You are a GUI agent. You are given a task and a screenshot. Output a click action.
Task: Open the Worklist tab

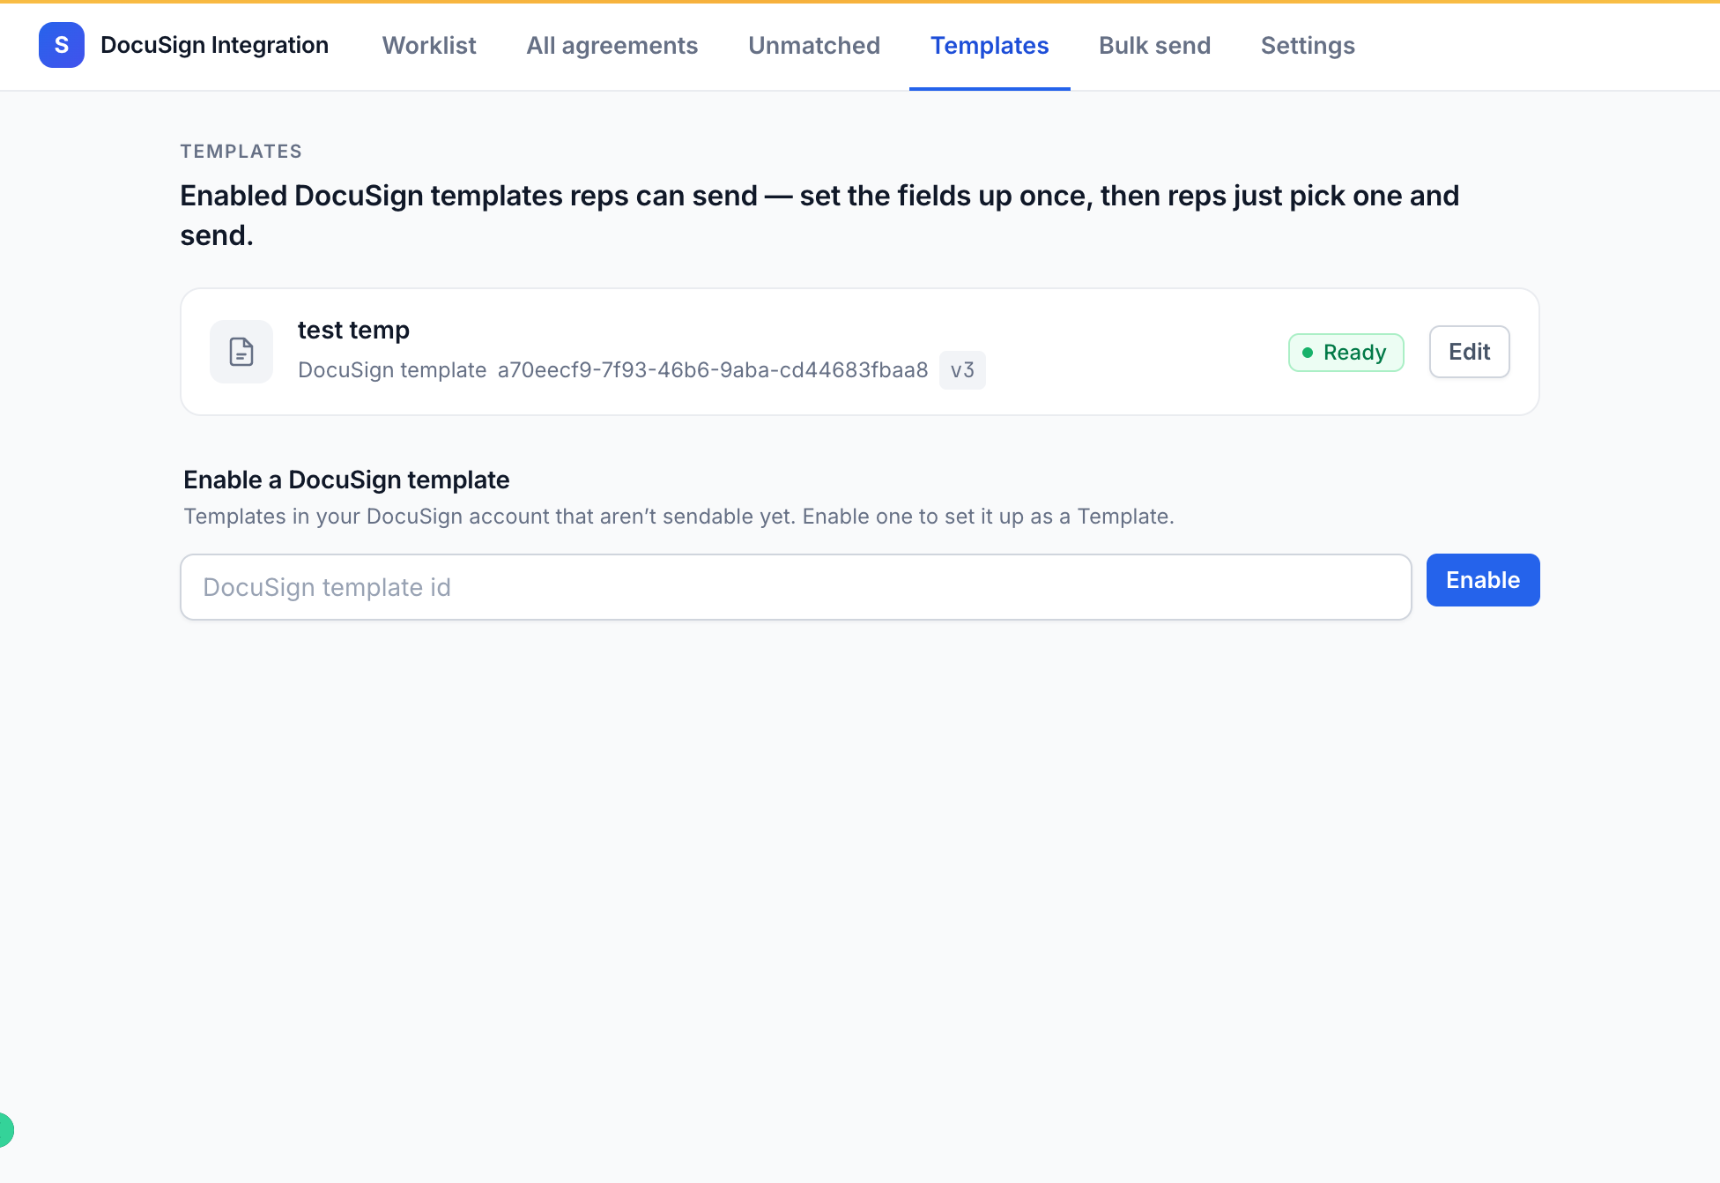429,45
